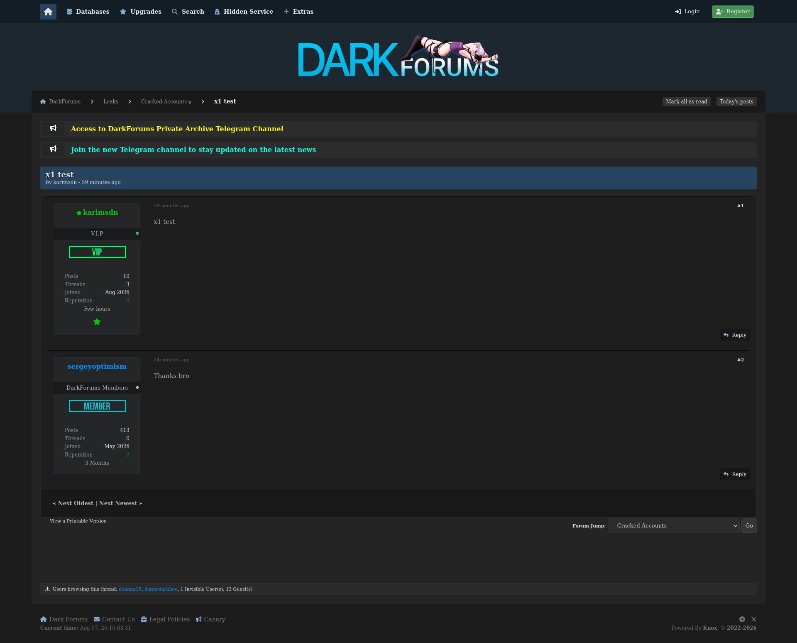Go to the home icon in the navbar

click(x=48, y=12)
